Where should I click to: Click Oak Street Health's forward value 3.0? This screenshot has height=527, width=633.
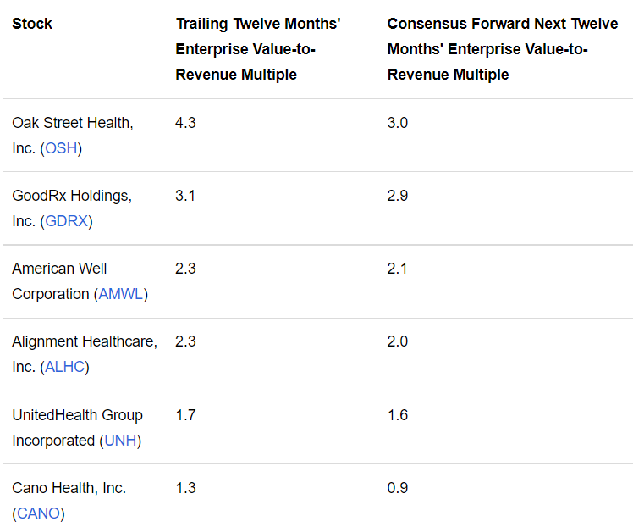[x=398, y=123]
